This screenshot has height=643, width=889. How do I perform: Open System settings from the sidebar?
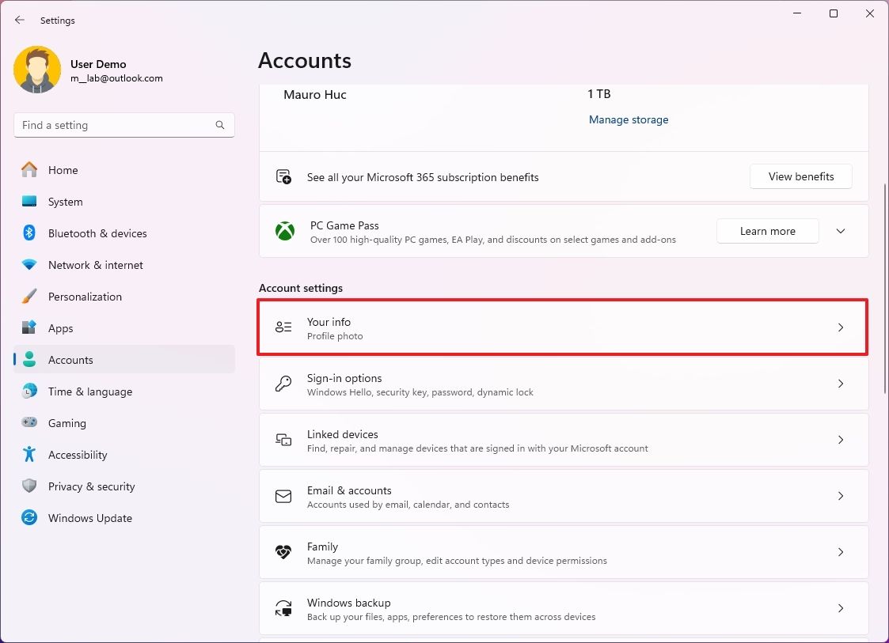coord(30,201)
